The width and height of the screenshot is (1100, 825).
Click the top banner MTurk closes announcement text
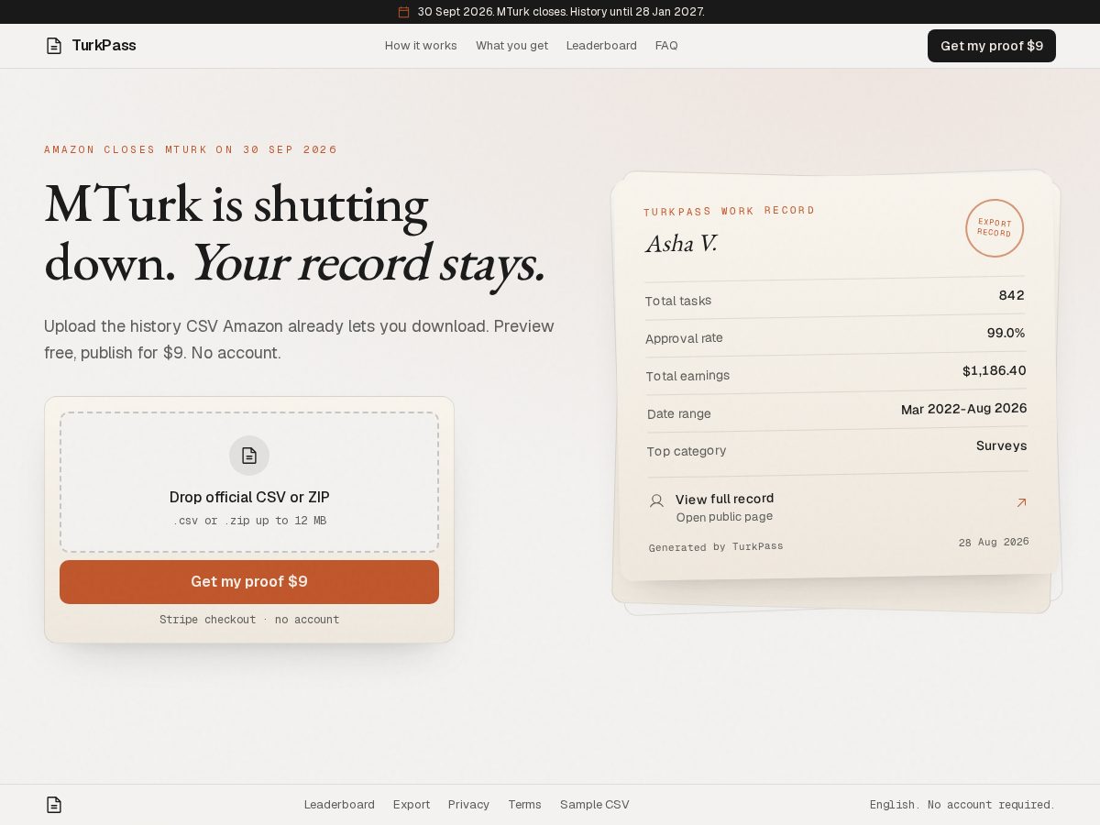pyautogui.click(x=561, y=12)
